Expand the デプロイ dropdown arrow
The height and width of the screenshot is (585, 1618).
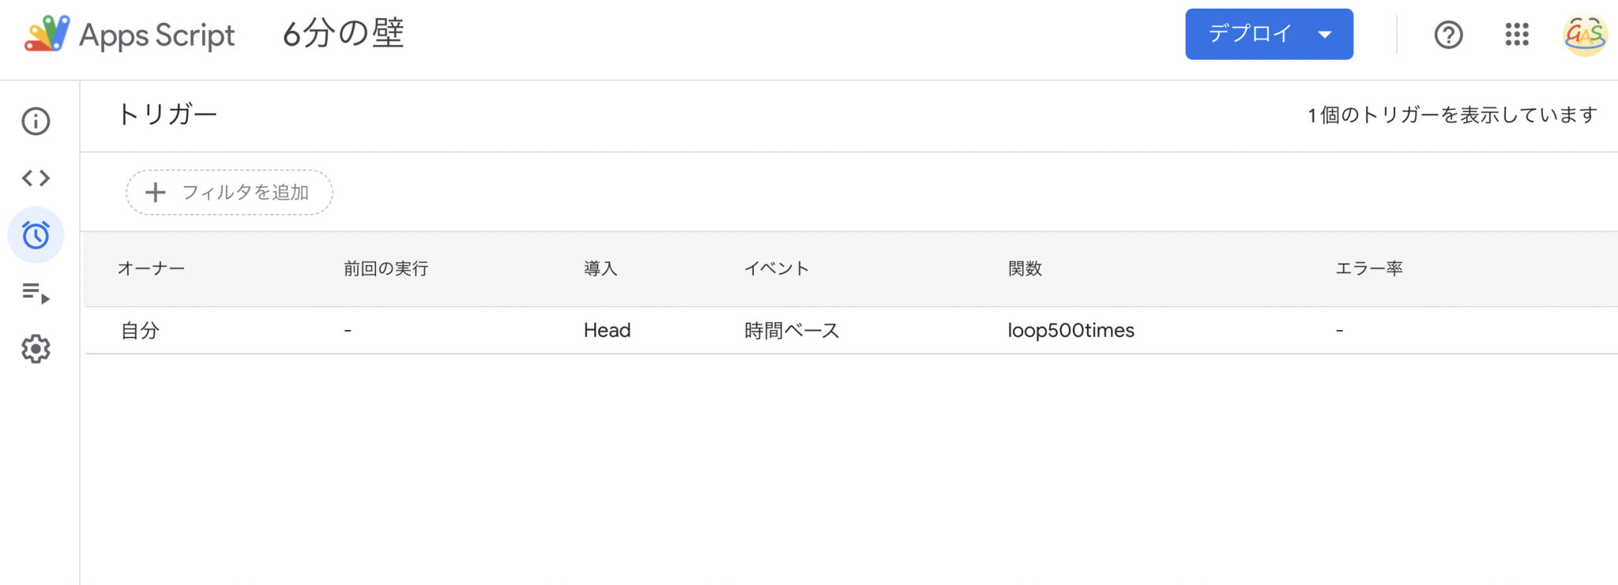point(1325,35)
